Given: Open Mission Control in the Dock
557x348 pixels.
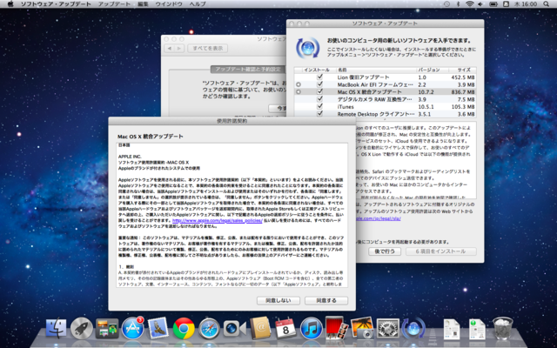Looking at the screenshot, I should pos(107,329).
